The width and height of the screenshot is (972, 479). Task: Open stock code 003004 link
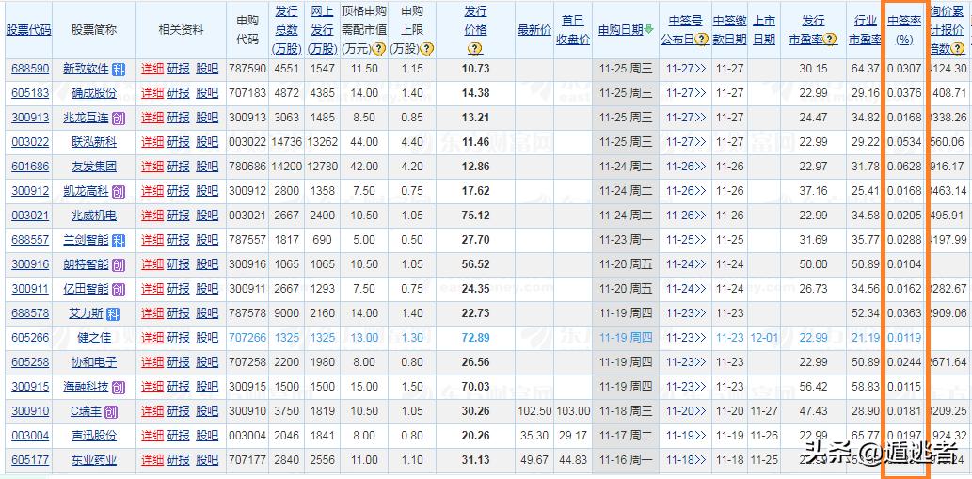coord(30,437)
